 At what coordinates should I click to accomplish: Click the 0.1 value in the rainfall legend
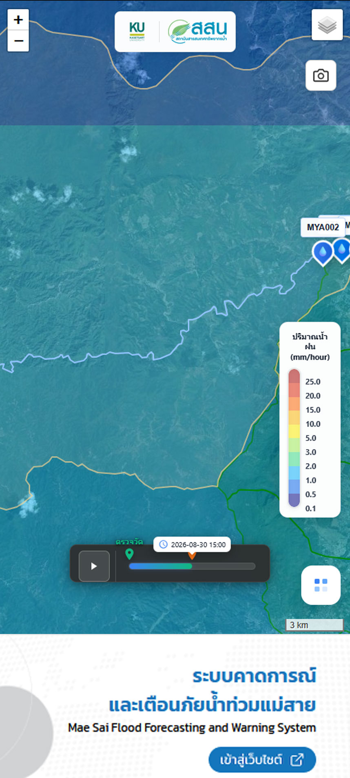pyautogui.click(x=310, y=508)
